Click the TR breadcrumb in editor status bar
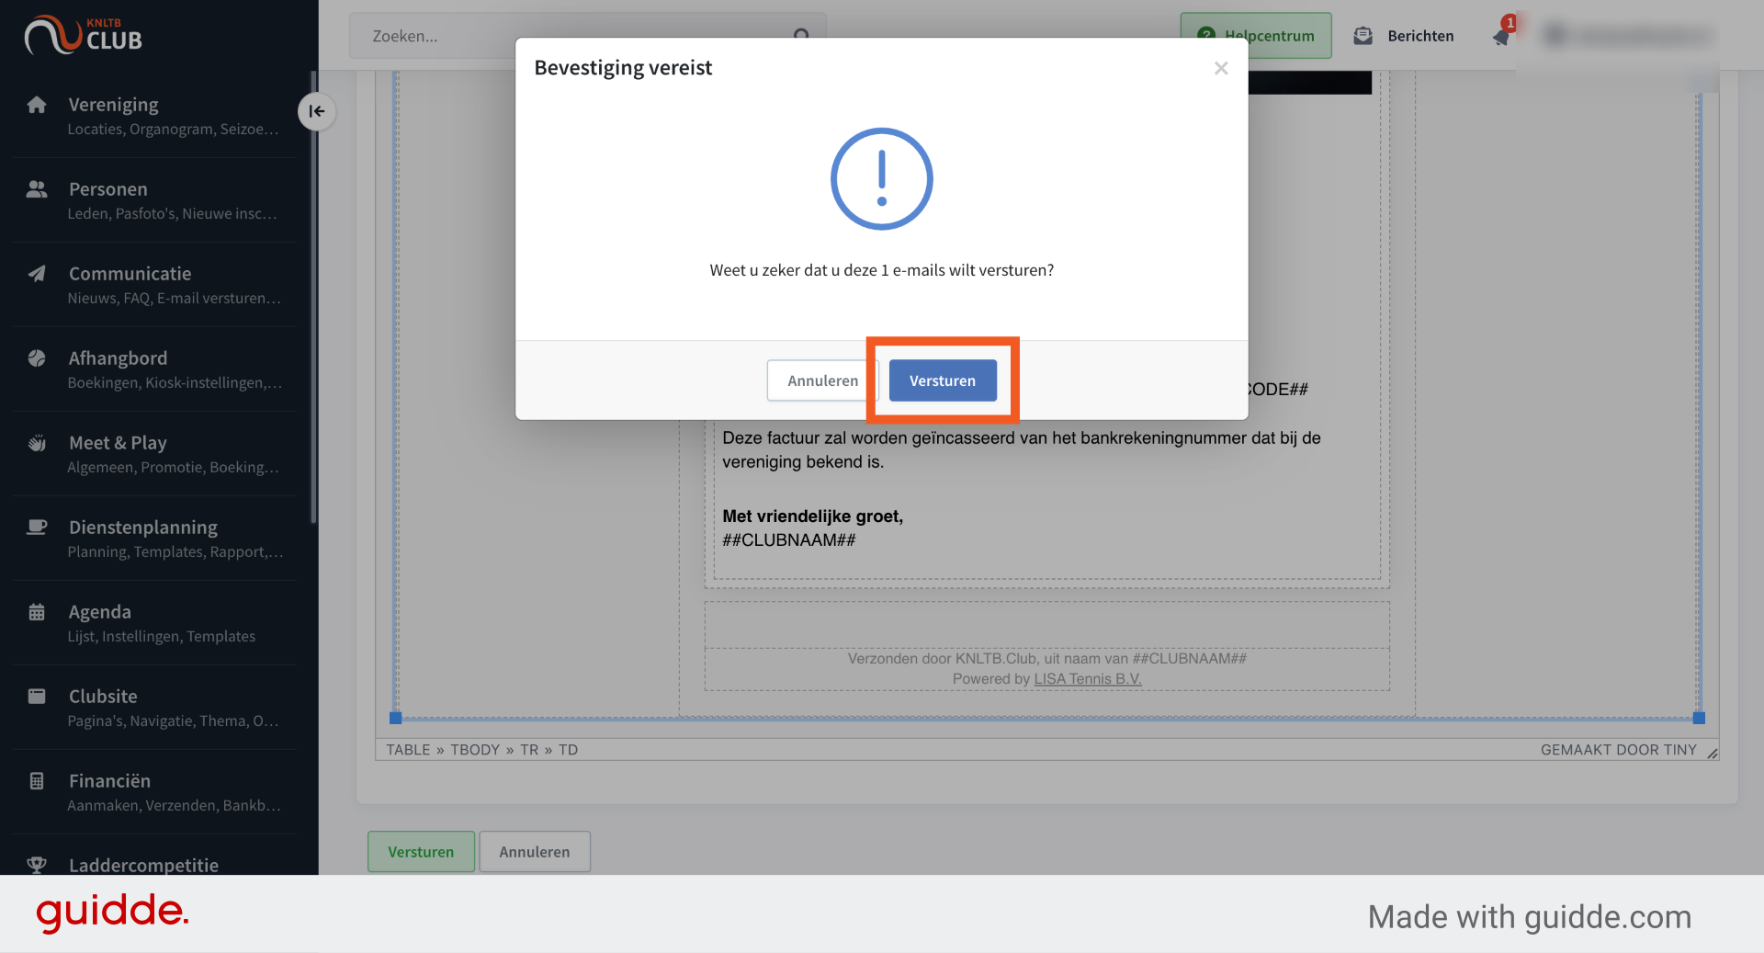The width and height of the screenshot is (1764, 953). point(529,750)
